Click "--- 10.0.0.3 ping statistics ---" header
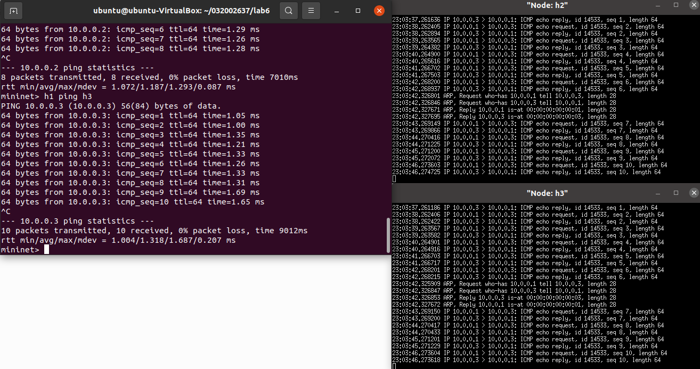Image resolution: width=700 pixels, height=369 pixels. (77, 221)
